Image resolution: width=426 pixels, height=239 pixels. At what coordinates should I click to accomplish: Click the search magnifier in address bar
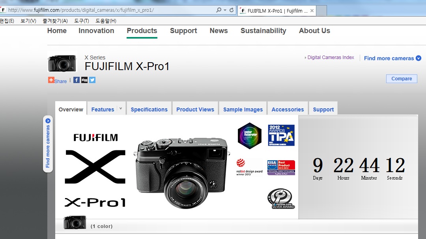click(x=219, y=10)
